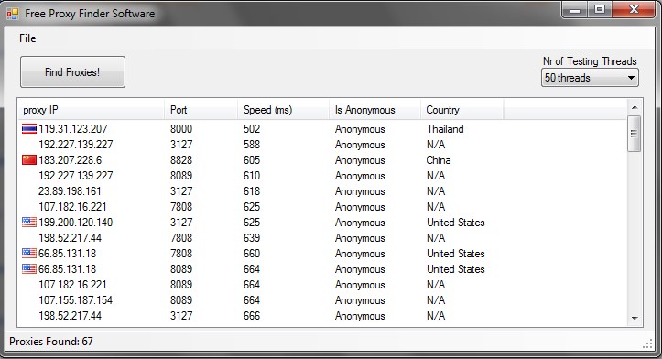The width and height of the screenshot is (662, 359).
Task: Maximize the Free Proxy Finder window
Action: pos(600,10)
